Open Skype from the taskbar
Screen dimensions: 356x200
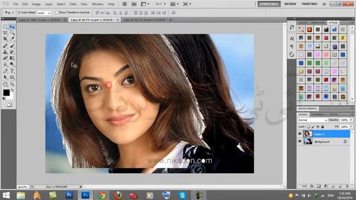coord(182,195)
